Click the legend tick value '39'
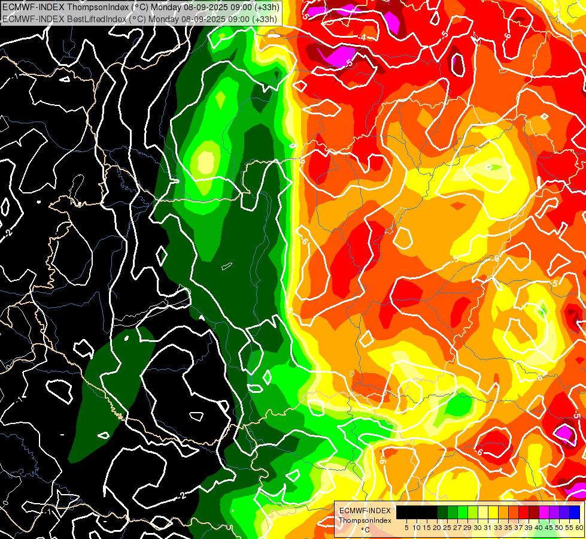Viewport: 586px width, 539px height. 529,528
